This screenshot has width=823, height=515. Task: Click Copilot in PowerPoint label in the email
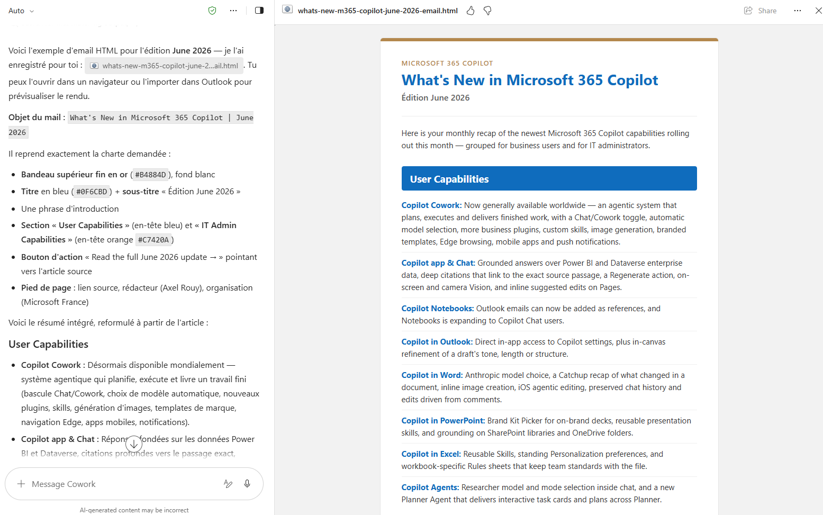click(443, 421)
